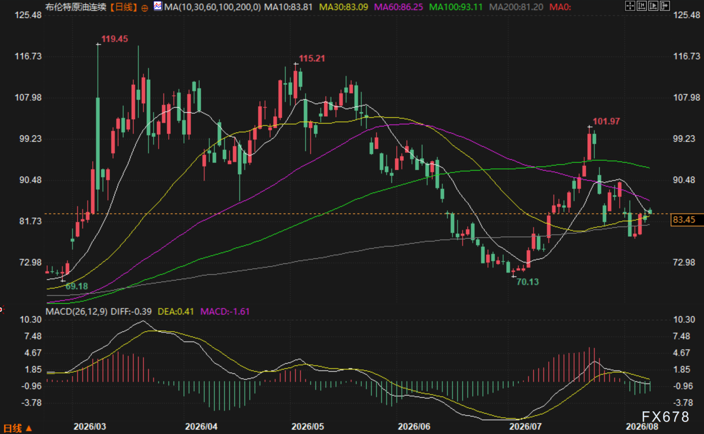This screenshot has height=434, width=704.
Task: Click the 119.45 high price annotation
Action: [x=115, y=39]
